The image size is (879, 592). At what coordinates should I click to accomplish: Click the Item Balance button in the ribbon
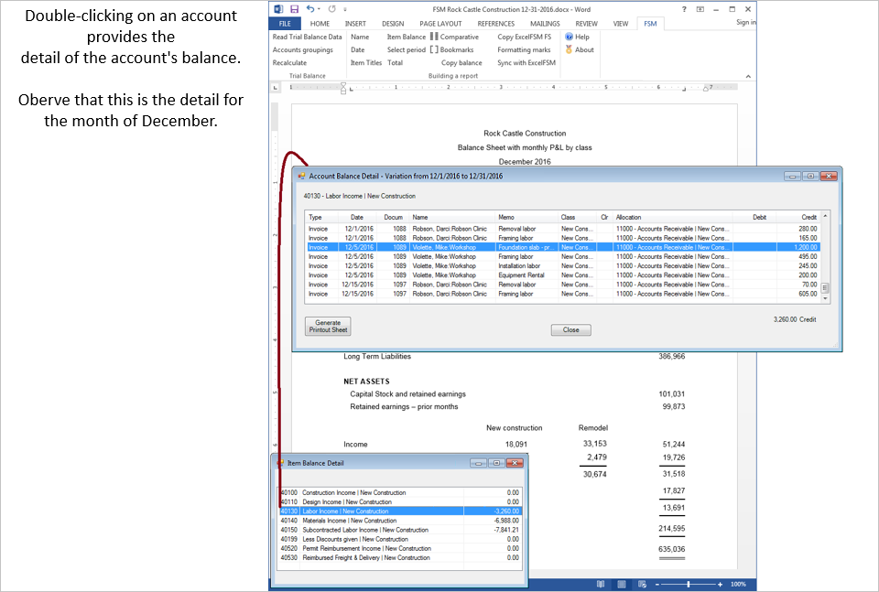click(x=407, y=37)
